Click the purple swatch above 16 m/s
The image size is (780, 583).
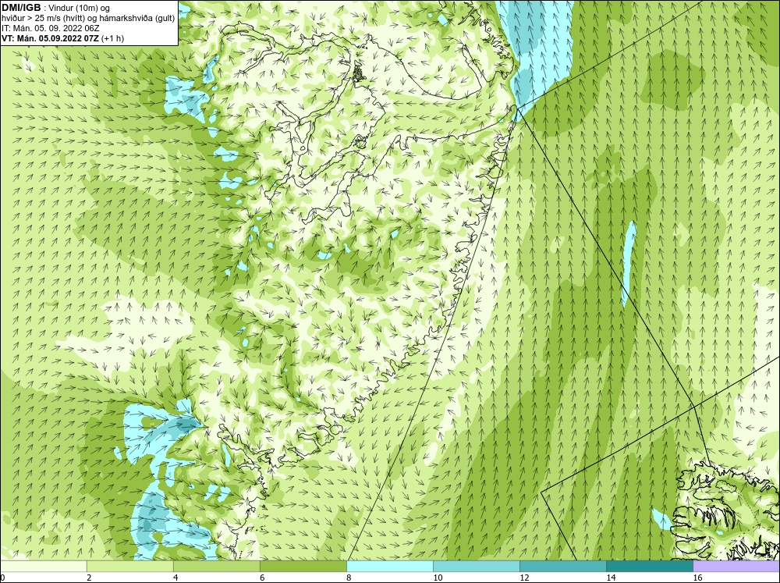[x=736, y=566]
